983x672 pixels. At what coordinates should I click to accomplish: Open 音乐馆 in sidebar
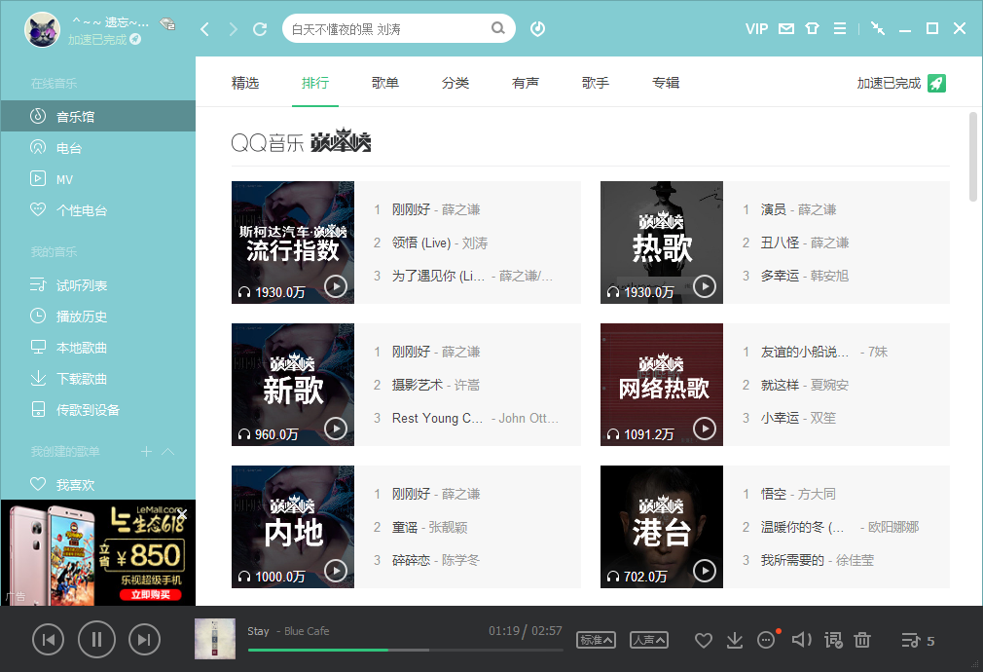tap(97, 116)
